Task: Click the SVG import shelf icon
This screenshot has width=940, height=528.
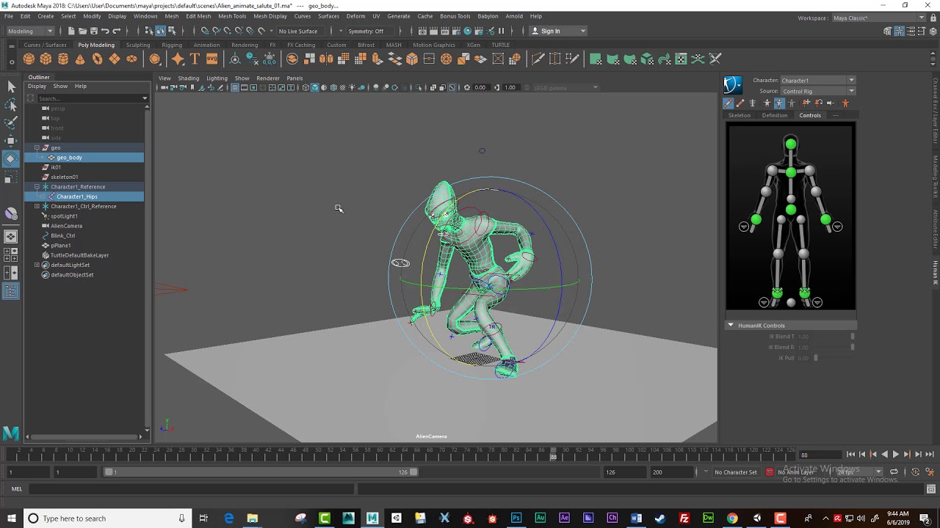Action: [211, 59]
